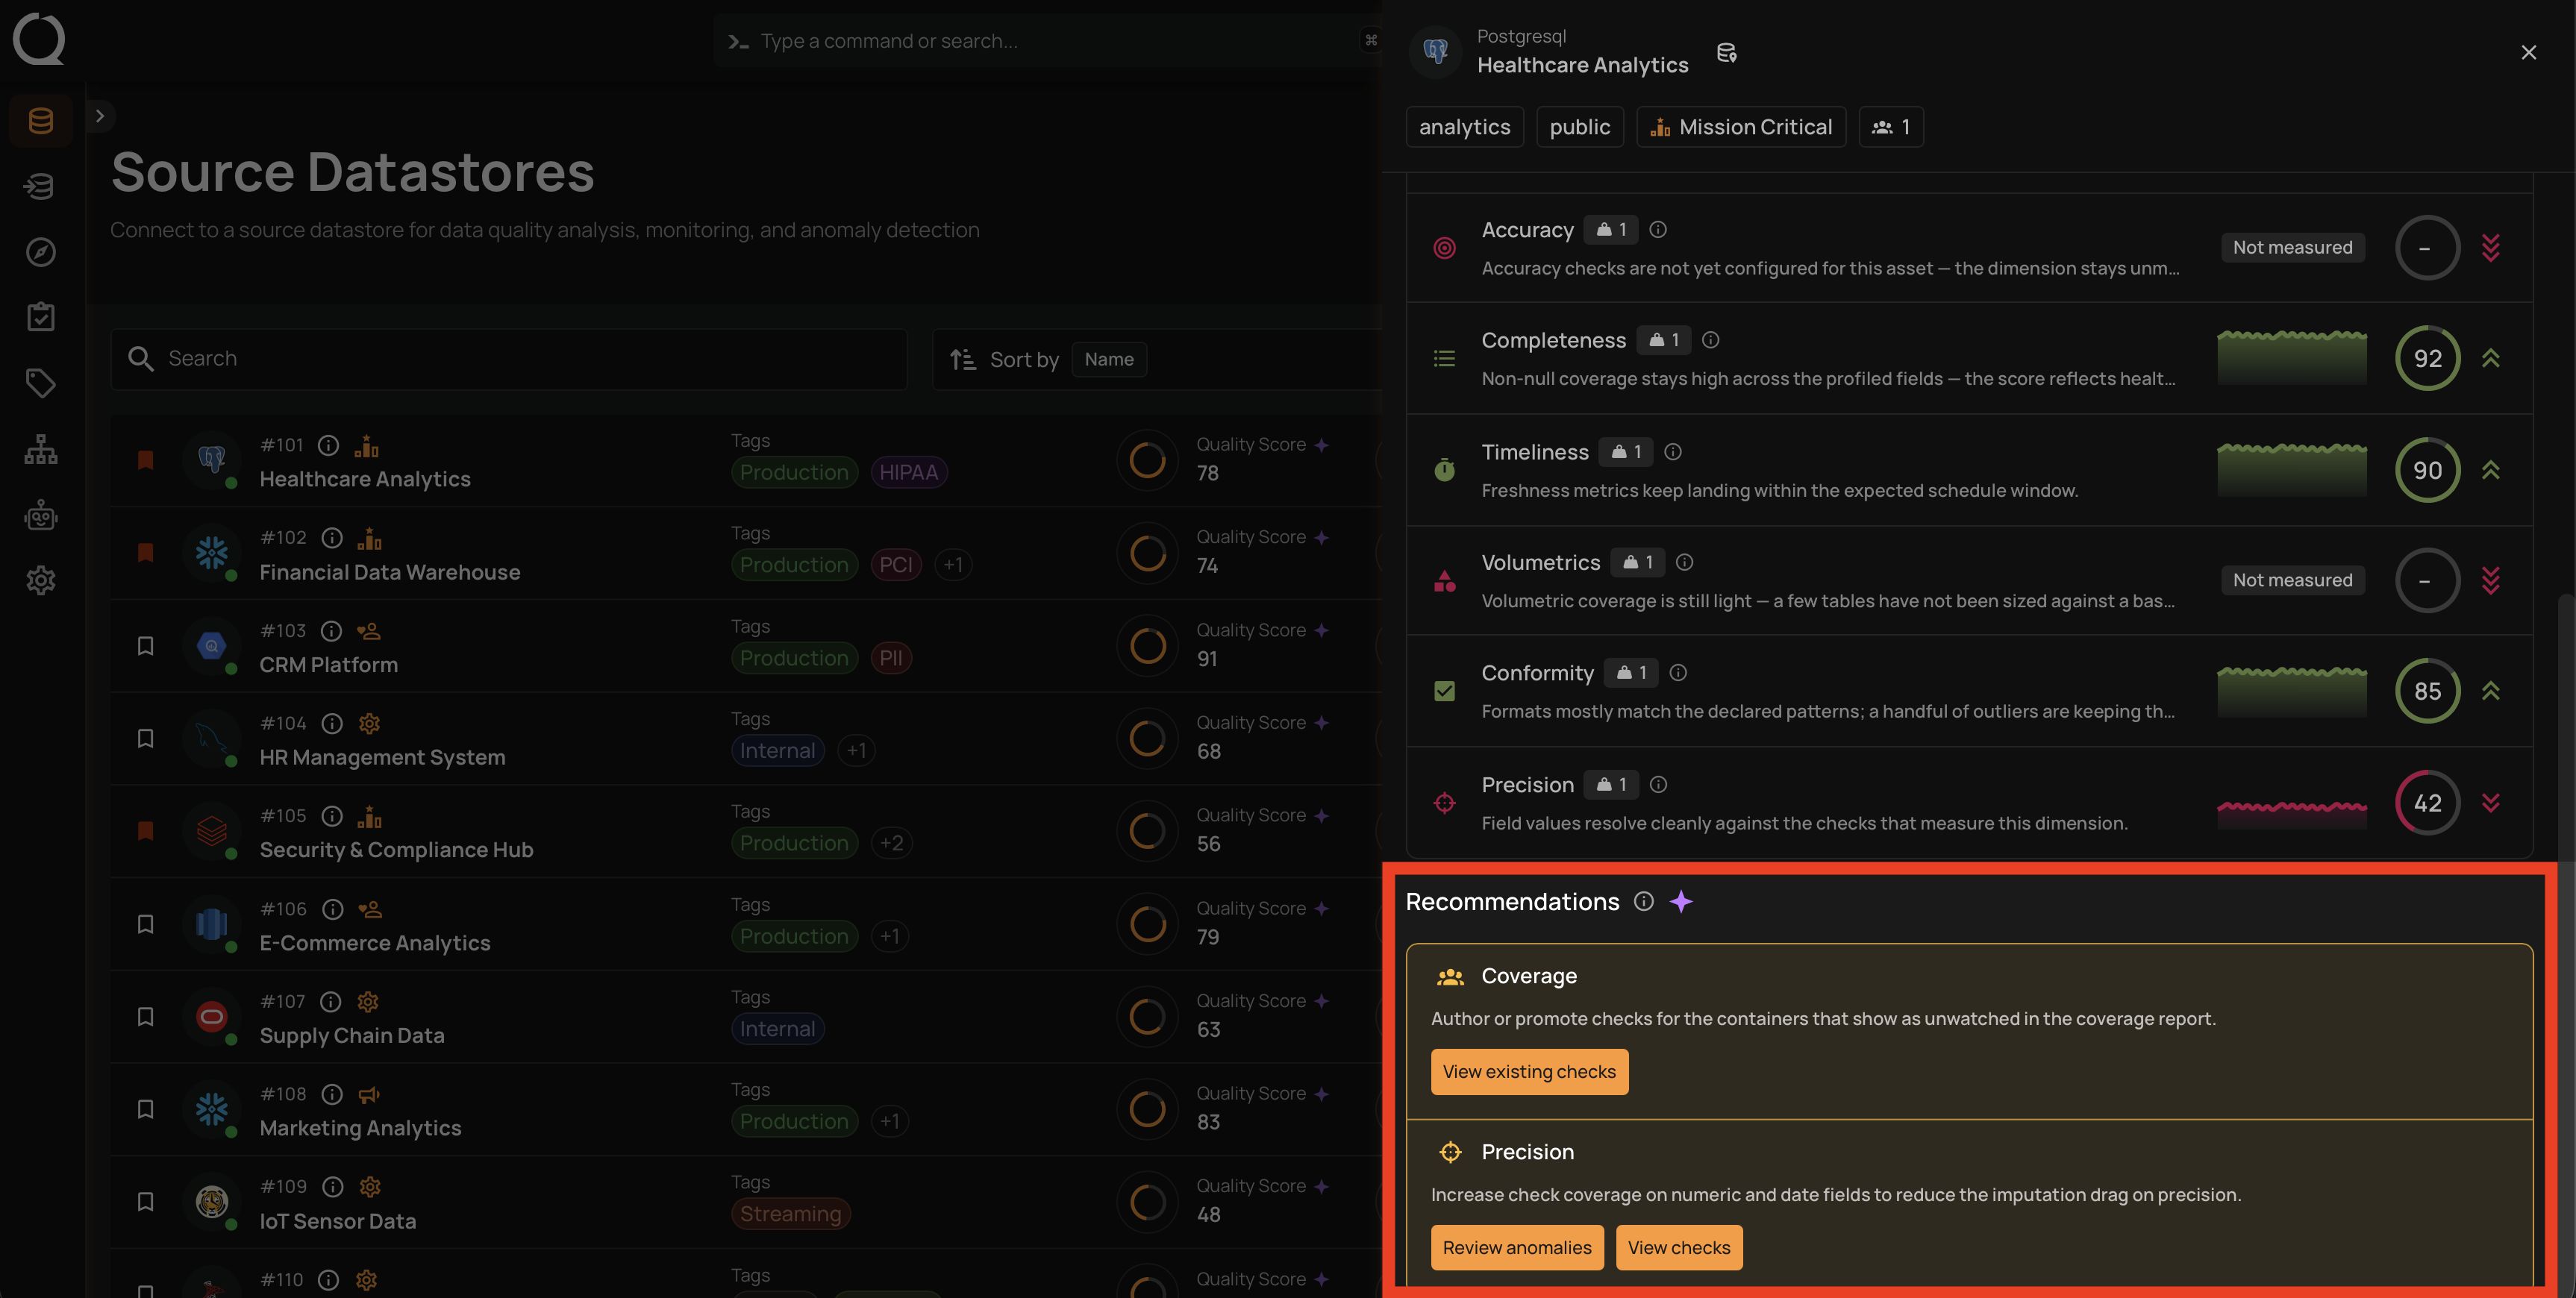Click the View existing checks button

[x=1529, y=1072]
